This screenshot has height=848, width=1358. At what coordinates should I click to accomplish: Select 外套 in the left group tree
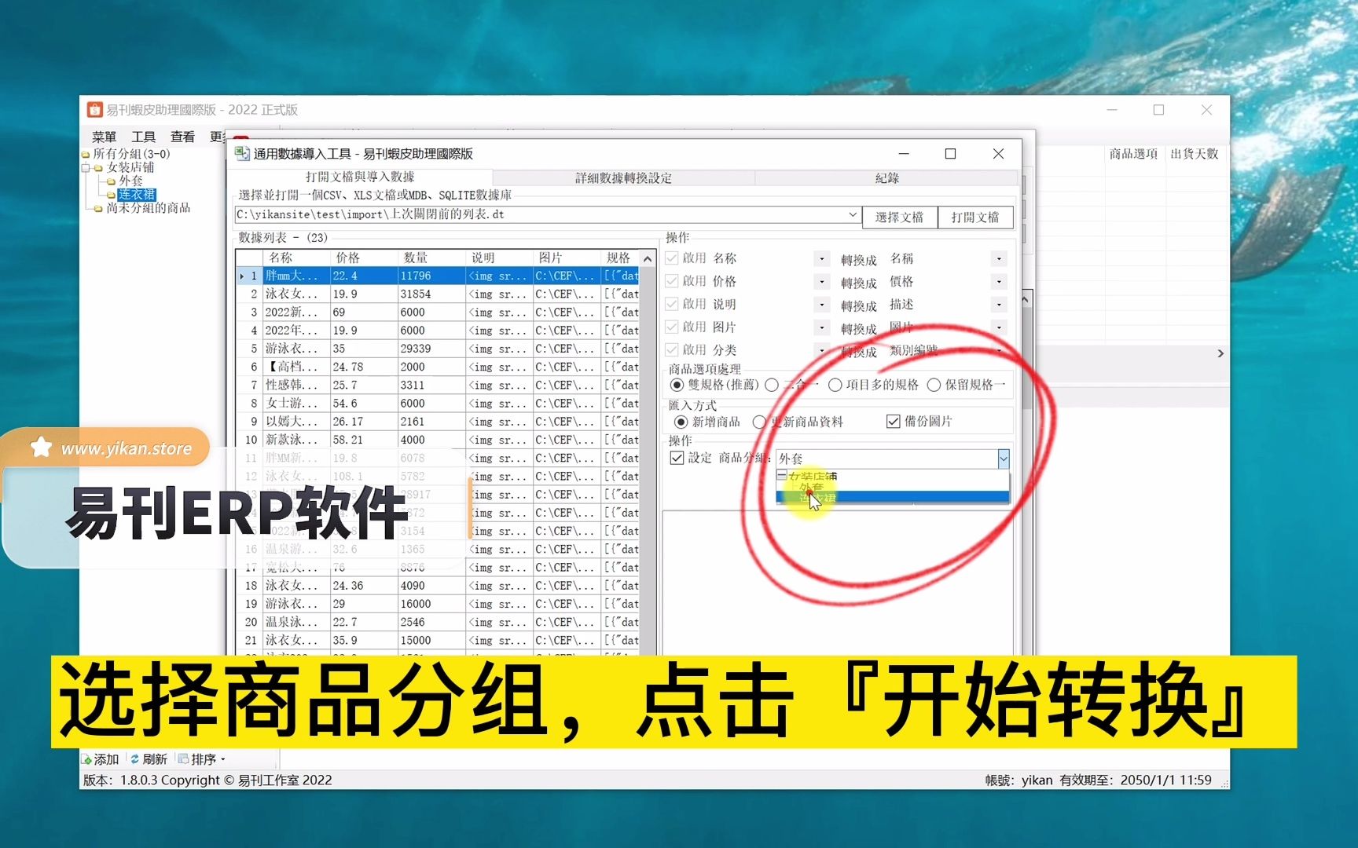[x=131, y=181]
